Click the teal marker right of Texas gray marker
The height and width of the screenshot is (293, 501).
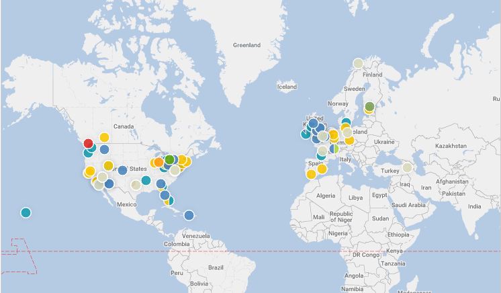pyautogui.click(x=146, y=180)
